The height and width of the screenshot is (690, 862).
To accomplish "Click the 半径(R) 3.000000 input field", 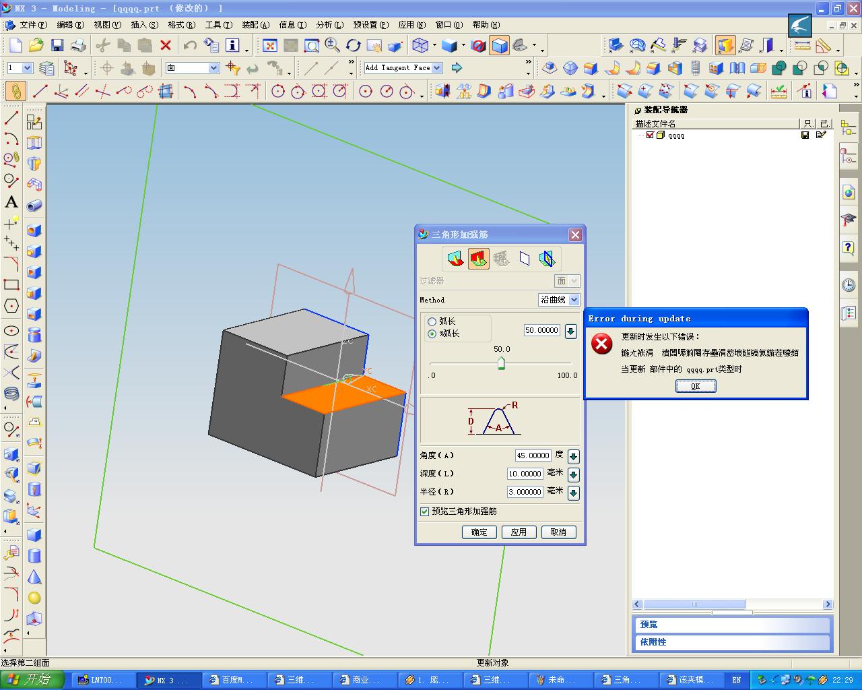I will point(525,492).
